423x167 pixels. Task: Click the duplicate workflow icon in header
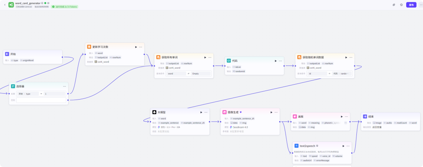tap(394, 5)
